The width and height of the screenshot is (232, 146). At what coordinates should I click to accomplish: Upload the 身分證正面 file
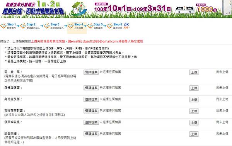click(194, 88)
